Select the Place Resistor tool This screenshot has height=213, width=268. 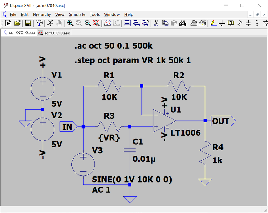pyautogui.click(x=240, y=23)
